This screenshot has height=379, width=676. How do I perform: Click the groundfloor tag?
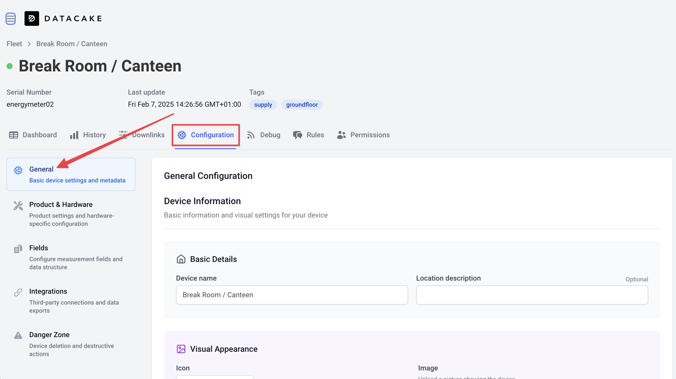[x=302, y=105]
